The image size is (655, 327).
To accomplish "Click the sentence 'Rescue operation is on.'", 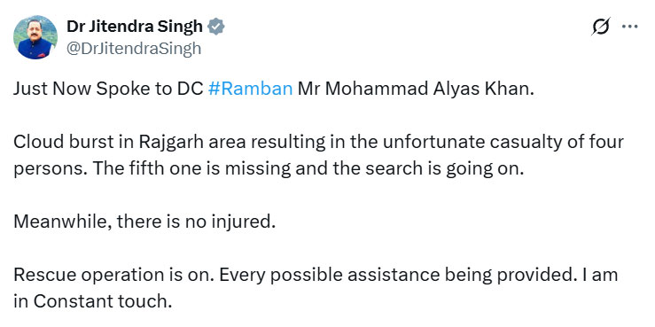I will (x=114, y=275).
